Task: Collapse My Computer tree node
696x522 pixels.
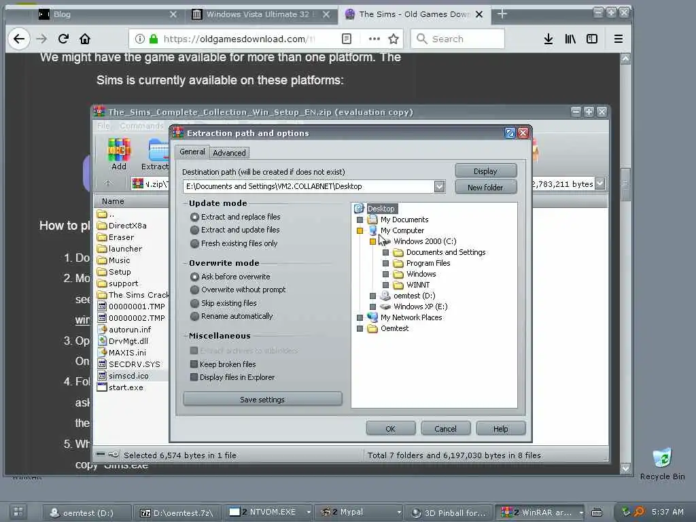Action: tap(360, 231)
